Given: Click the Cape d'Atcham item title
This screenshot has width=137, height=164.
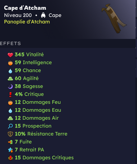Looking at the screenshot, I should pos(25,8).
